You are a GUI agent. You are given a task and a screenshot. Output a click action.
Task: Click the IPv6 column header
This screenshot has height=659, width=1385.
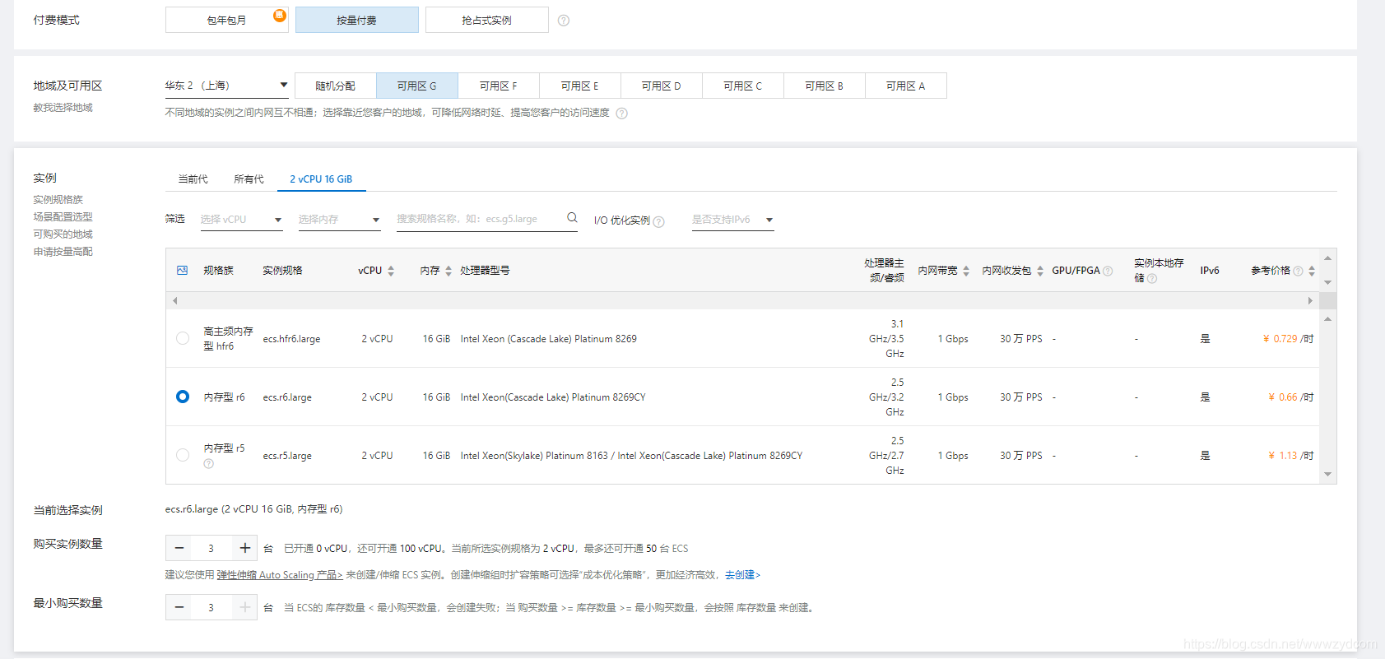point(1210,271)
